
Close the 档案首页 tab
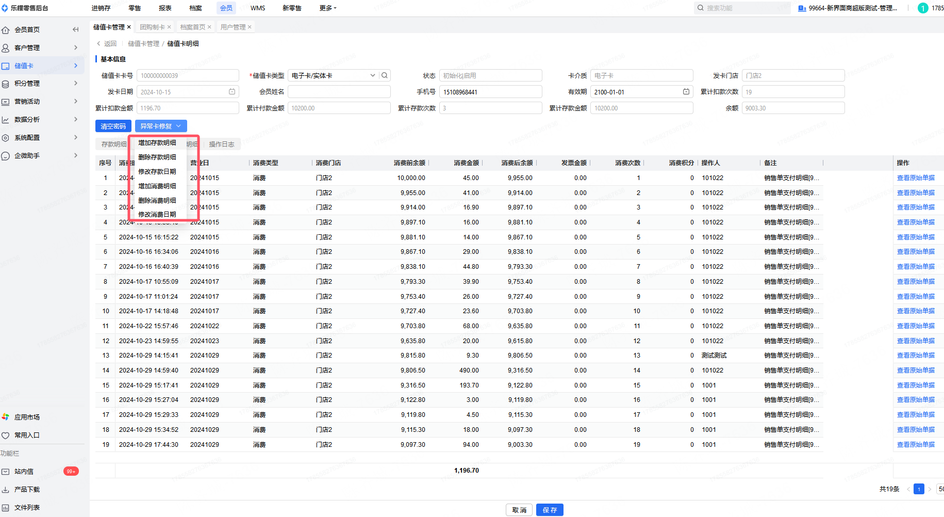point(209,27)
